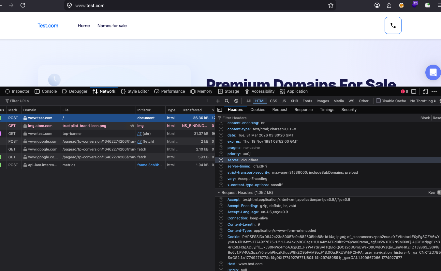Open the No Throttling dropdown
Screen dimensions: 441x271
pyautogui.click(x=423, y=101)
